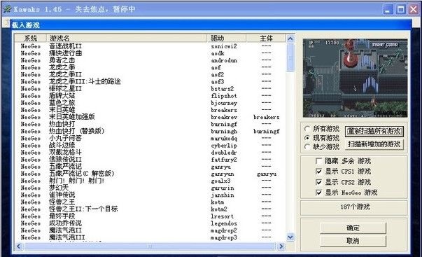Select the game 射门! 射门! 射门!
The height and width of the screenshot is (257, 422).
tap(150, 181)
